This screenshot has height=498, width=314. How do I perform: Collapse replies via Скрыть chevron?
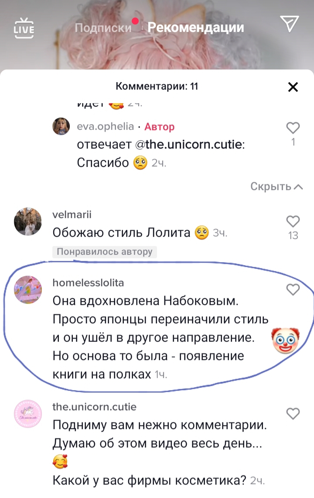(x=276, y=187)
